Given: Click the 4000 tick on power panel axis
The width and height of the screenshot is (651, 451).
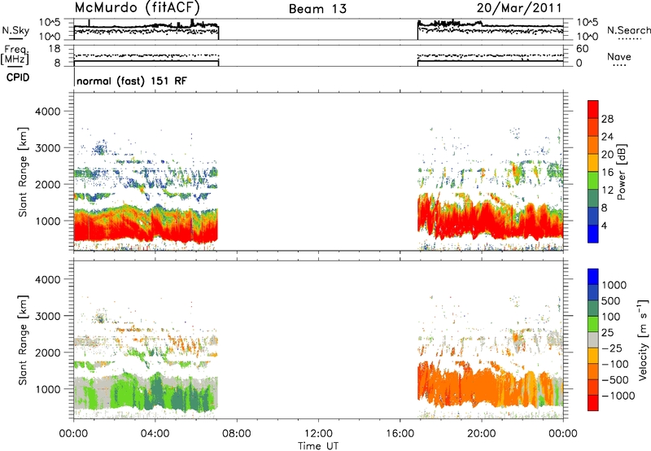Looking at the screenshot, I should pyautogui.click(x=48, y=112).
